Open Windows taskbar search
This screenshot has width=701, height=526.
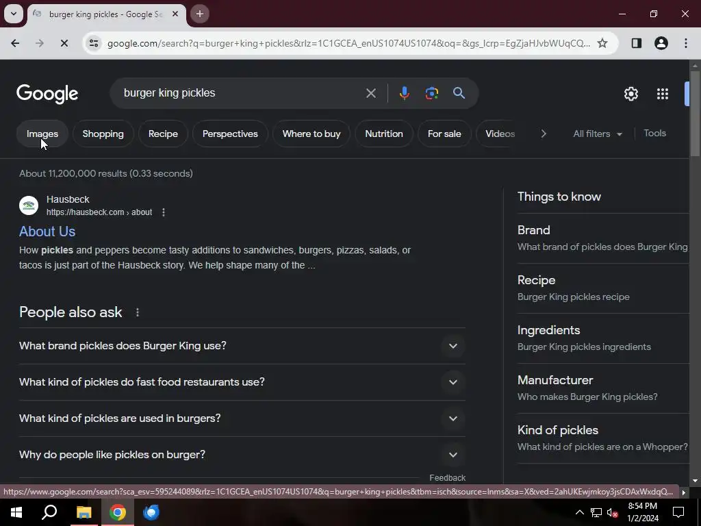pyautogui.click(x=49, y=512)
